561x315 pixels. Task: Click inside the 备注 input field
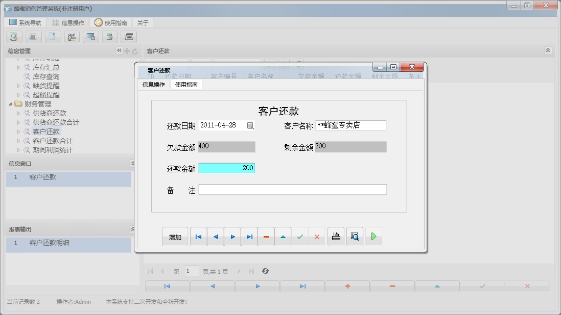point(292,188)
